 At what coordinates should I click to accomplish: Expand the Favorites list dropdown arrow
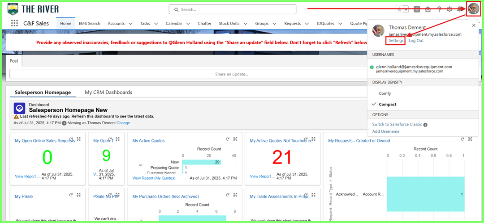(406, 9)
